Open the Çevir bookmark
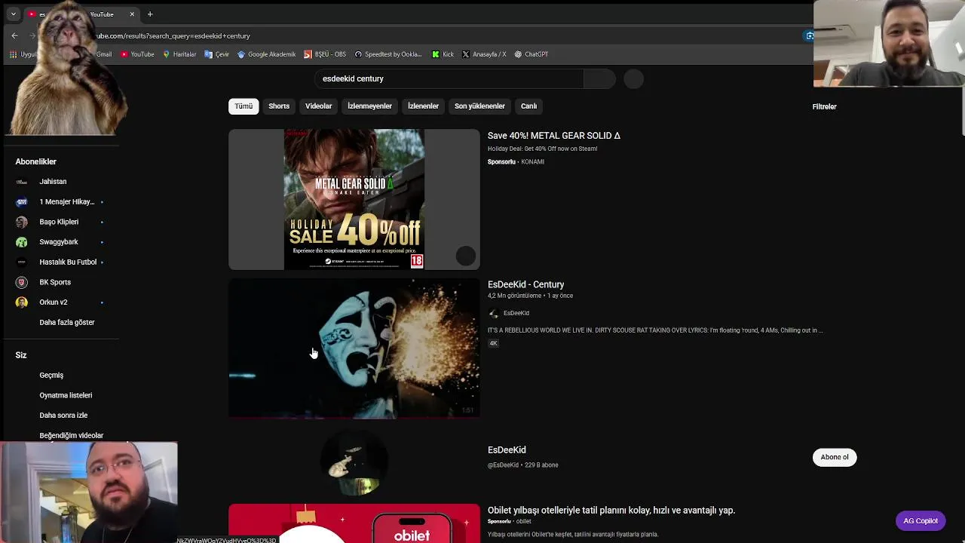Screen dimensions: 965x543 tap(216, 54)
